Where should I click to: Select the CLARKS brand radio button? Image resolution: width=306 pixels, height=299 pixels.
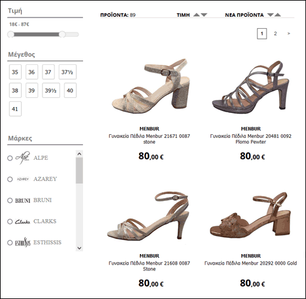tap(10, 222)
